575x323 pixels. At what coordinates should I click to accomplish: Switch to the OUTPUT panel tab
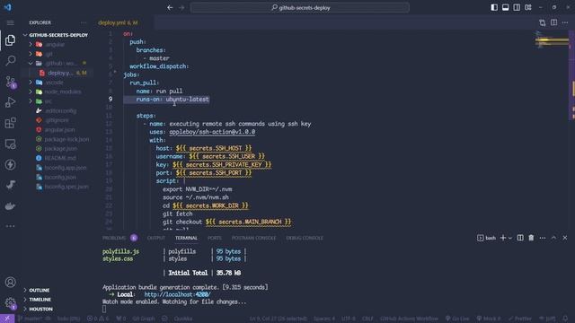click(155, 238)
